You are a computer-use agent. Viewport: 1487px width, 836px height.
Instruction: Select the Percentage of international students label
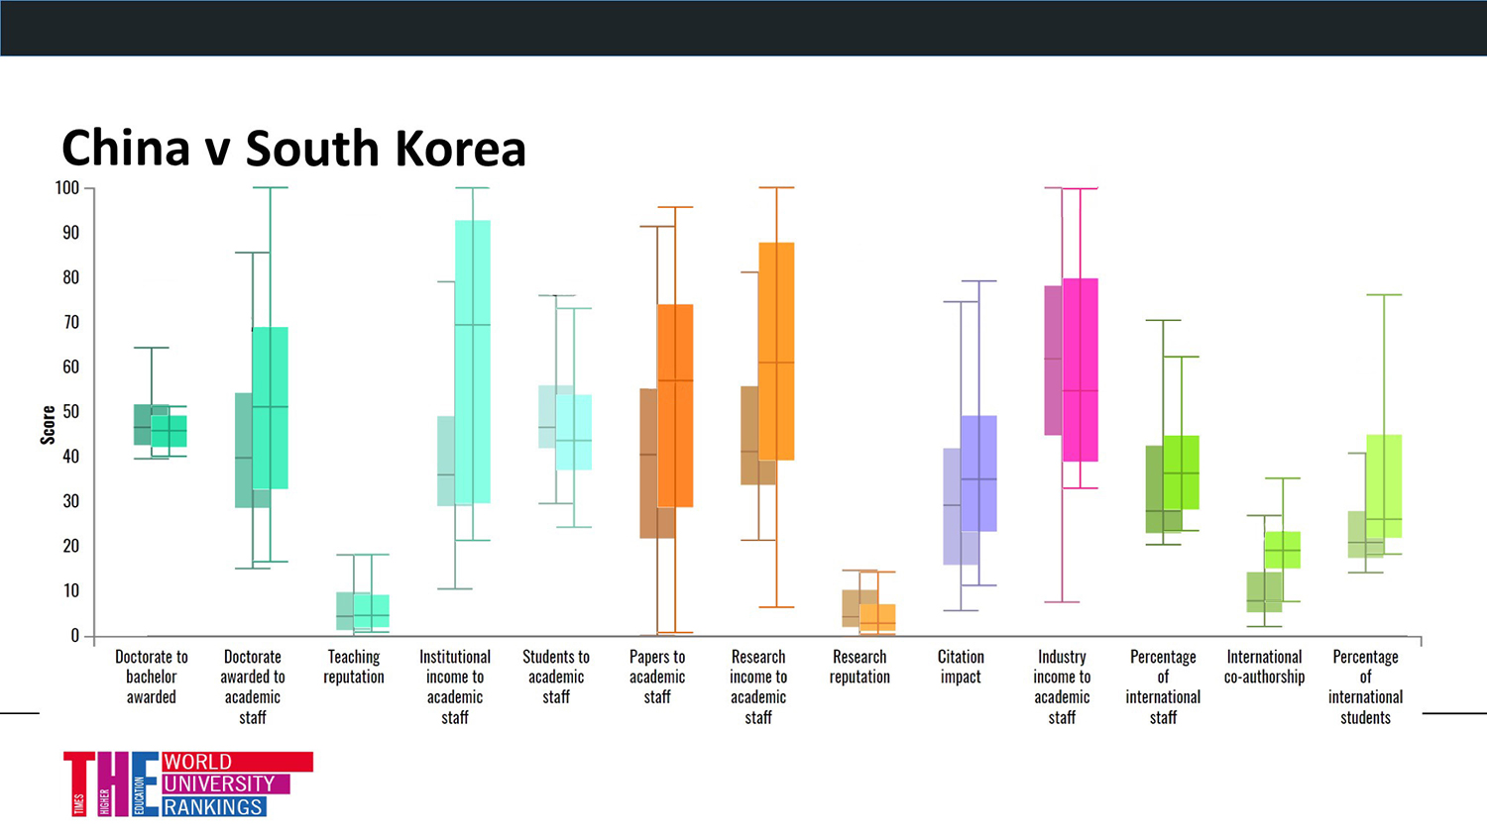tap(1365, 686)
